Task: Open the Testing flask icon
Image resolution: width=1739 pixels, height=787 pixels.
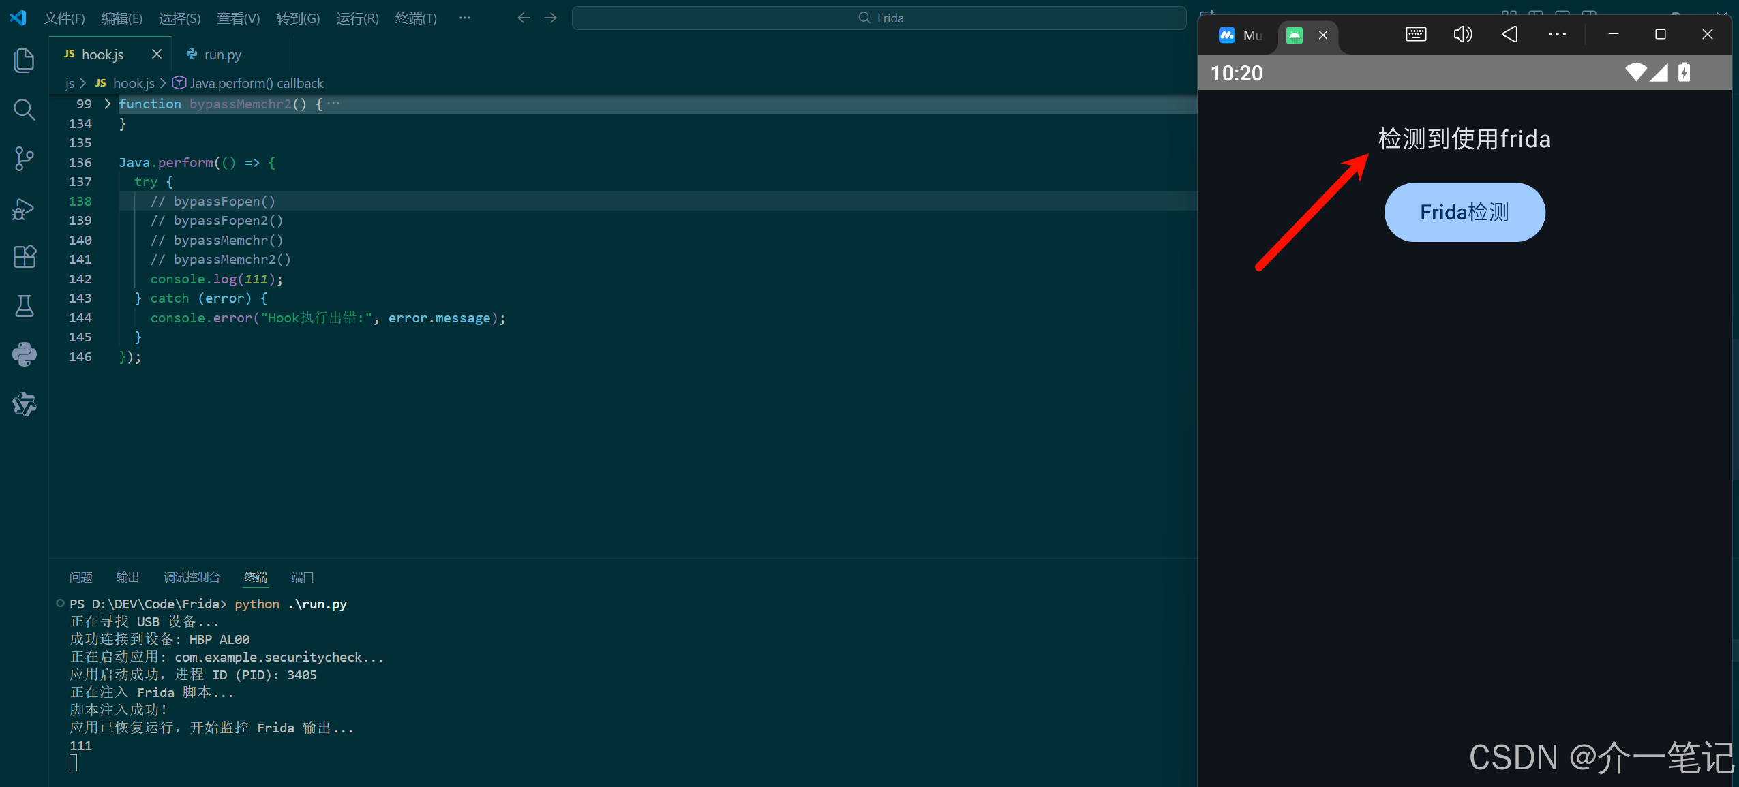Action: point(24,306)
